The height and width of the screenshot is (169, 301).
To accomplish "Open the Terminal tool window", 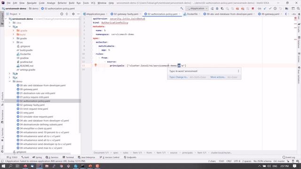I will [x=68, y=157].
